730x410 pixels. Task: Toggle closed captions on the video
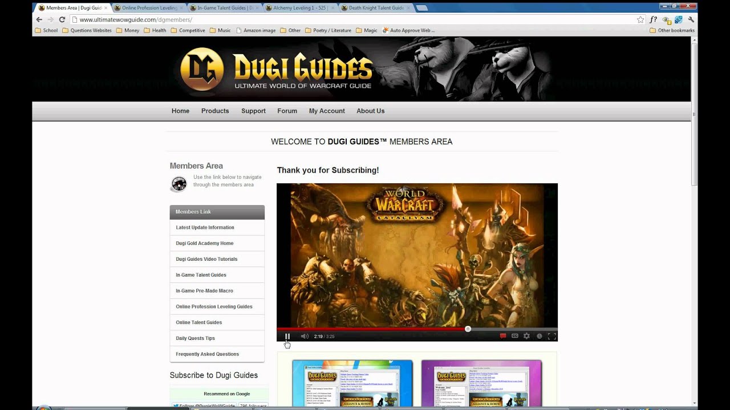(515, 336)
